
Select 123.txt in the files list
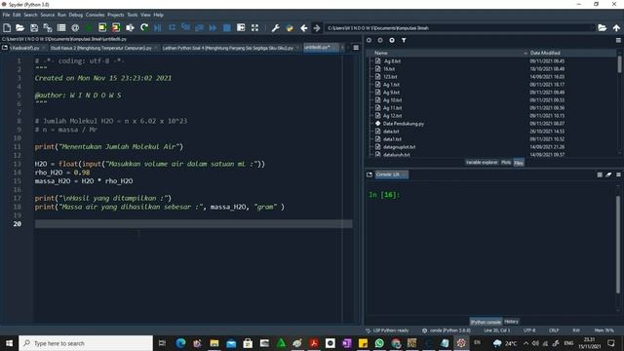coord(390,77)
